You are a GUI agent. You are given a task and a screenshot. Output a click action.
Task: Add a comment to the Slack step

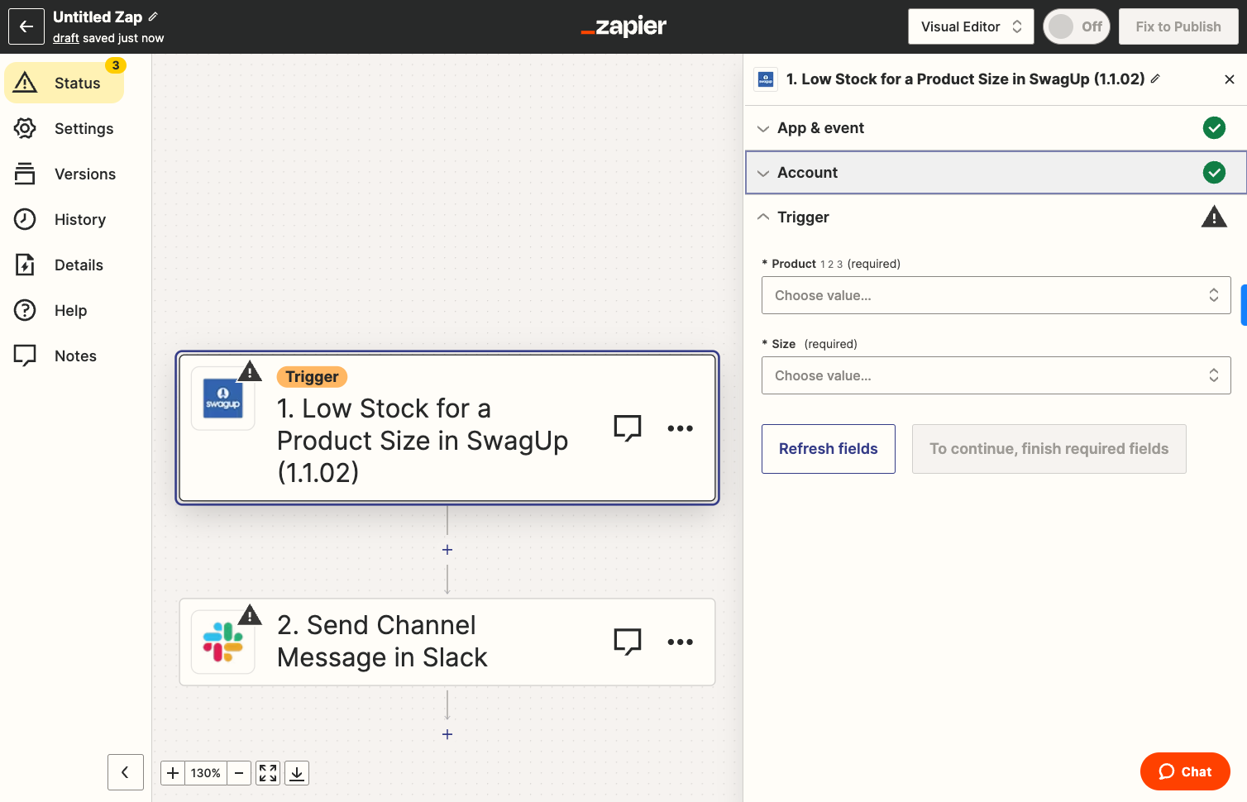click(x=628, y=642)
